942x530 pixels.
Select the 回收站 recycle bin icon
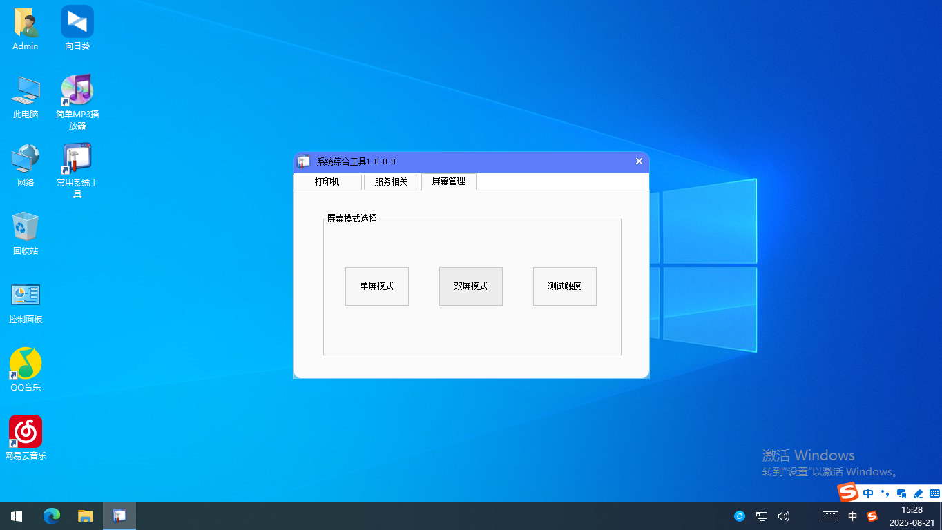[26, 234]
